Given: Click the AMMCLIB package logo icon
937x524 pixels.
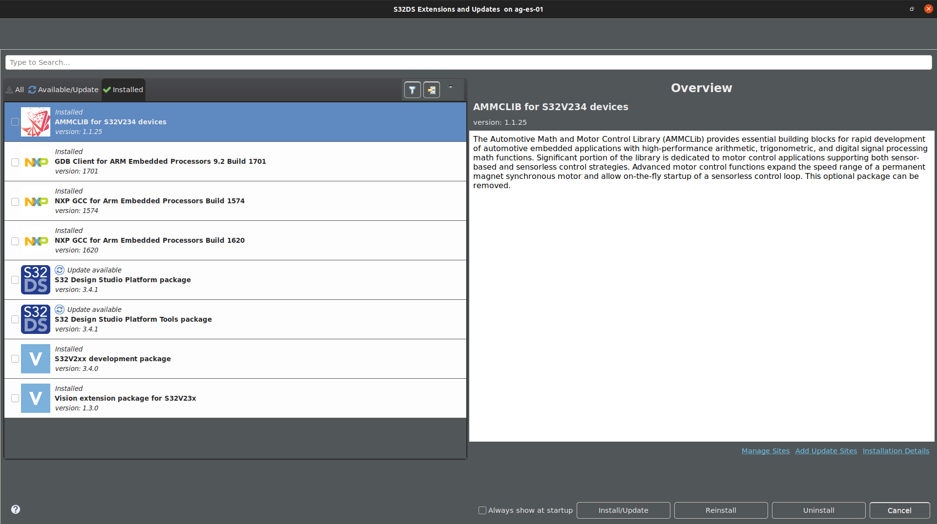Looking at the screenshot, I should [x=36, y=122].
